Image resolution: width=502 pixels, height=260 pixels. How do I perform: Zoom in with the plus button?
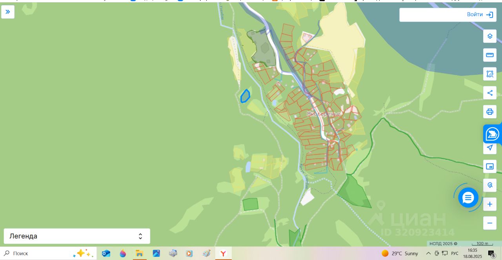(490, 204)
